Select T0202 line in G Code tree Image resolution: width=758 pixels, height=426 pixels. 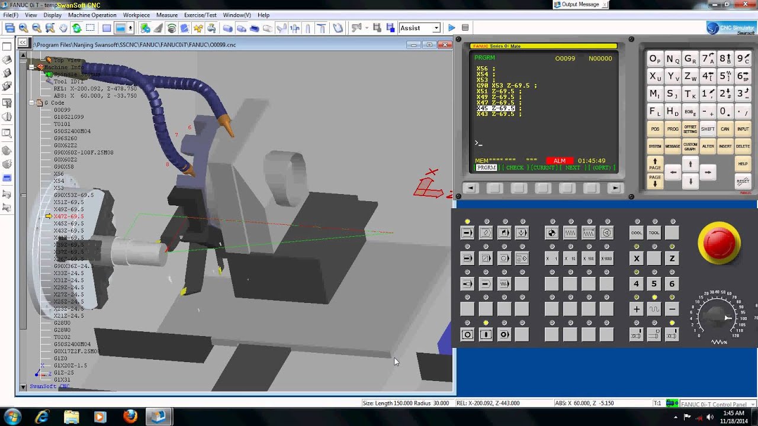coord(62,337)
